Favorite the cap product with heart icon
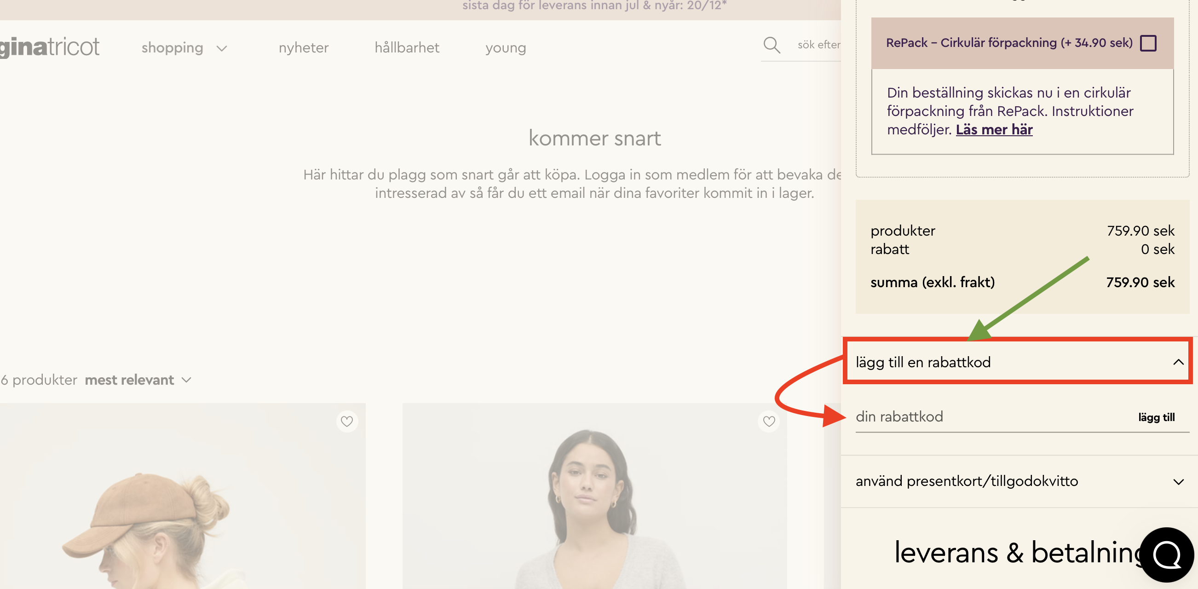The width and height of the screenshot is (1198, 589). pyautogui.click(x=347, y=422)
